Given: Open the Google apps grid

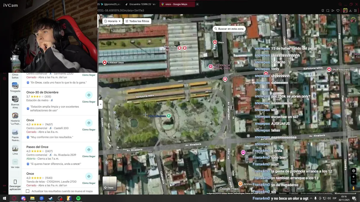Looking at the screenshot, I should coord(344,20).
